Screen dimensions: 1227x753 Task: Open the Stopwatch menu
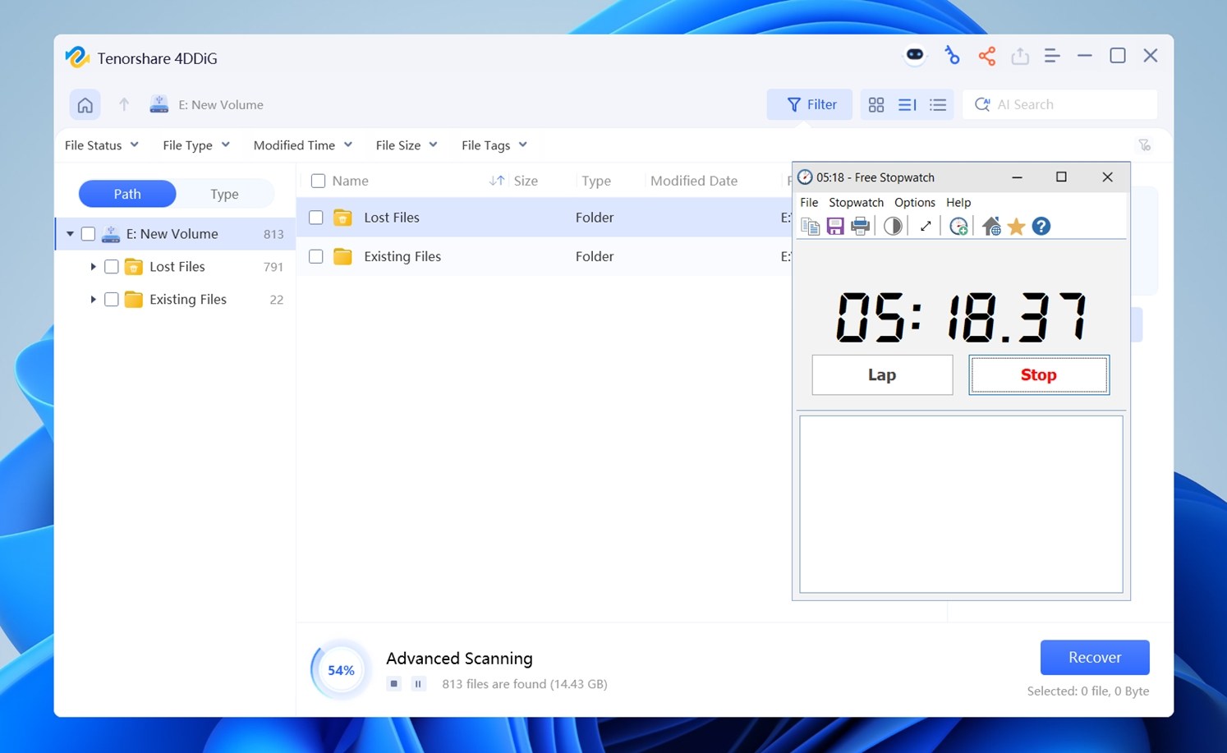pyautogui.click(x=856, y=203)
